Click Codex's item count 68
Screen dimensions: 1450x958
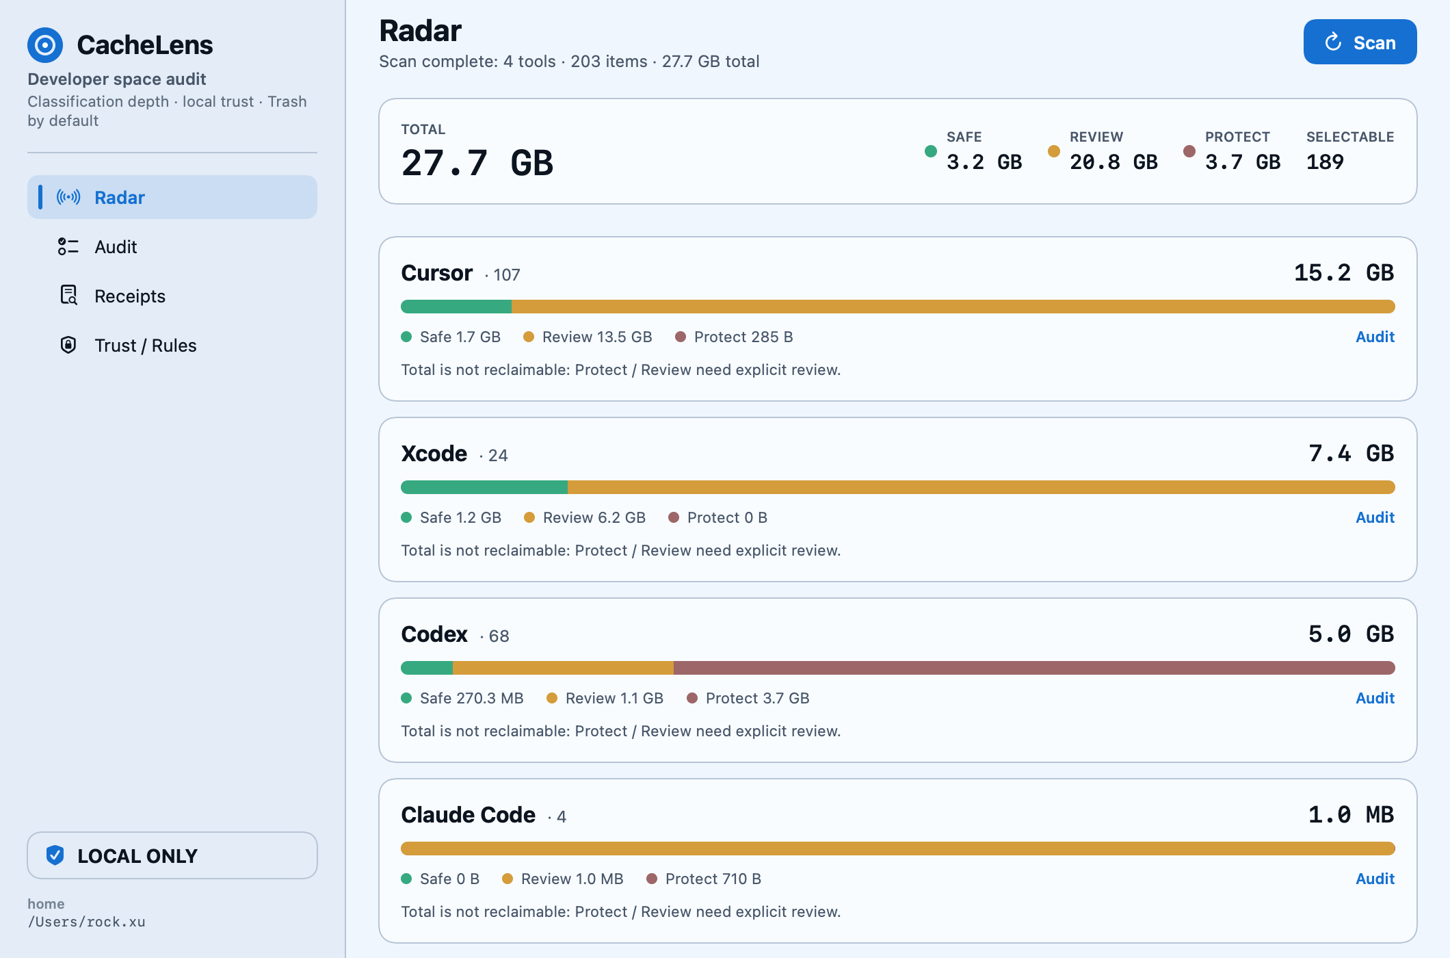[499, 636]
